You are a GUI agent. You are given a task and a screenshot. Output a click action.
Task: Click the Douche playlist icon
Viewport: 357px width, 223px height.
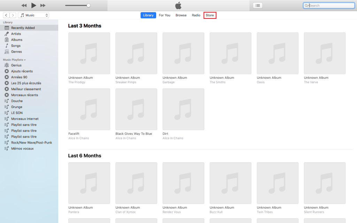coord(7,101)
